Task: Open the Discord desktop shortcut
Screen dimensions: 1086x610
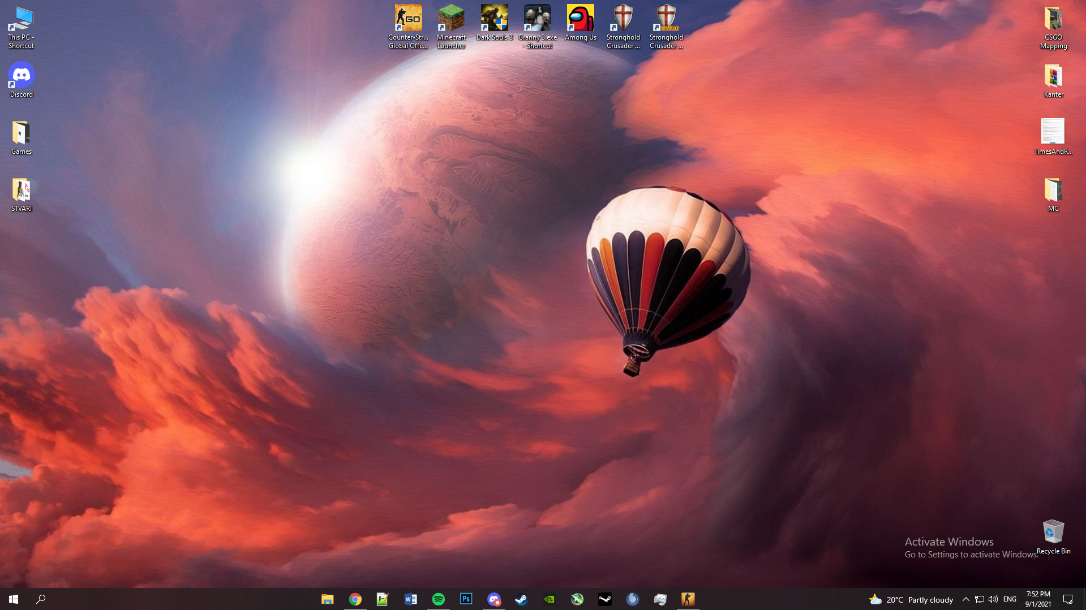Action: [x=21, y=80]
